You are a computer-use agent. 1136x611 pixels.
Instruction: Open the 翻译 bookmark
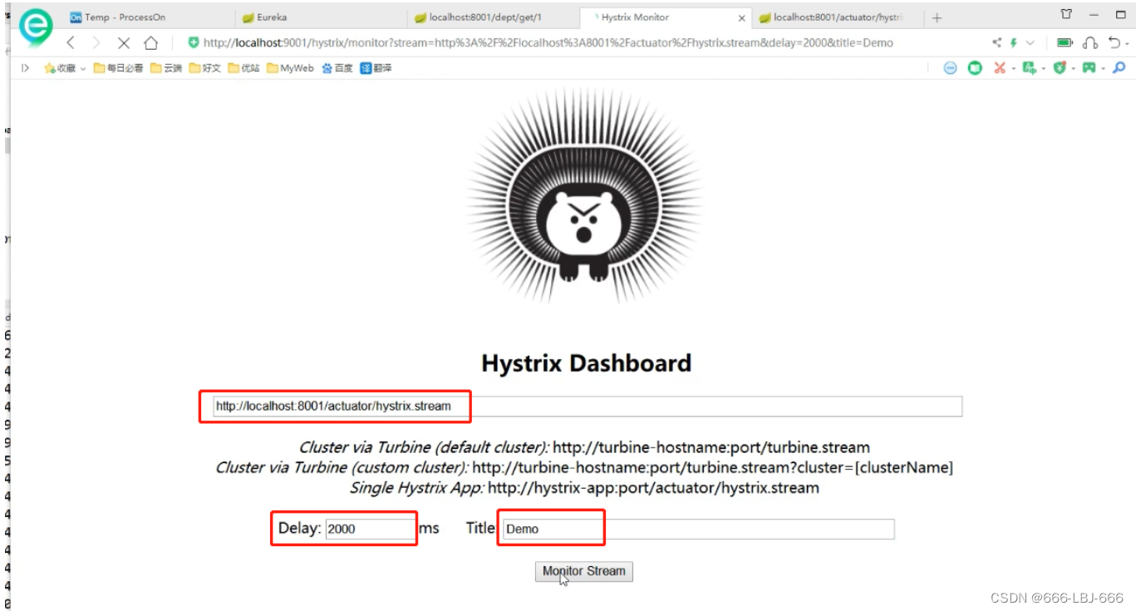point(376,68)
